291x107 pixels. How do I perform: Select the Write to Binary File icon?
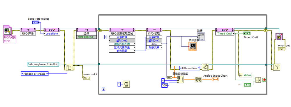click(205, 67)
